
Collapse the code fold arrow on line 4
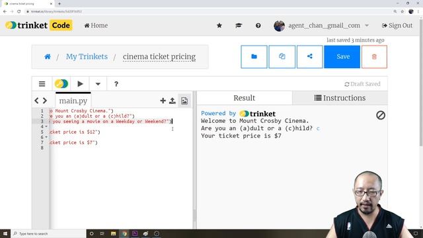click(46, 126)
